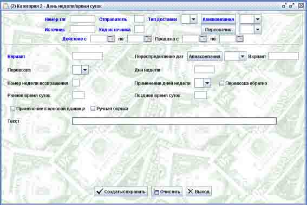307x205 pixels.
Task: Check the Ручная оценка checkbox
Action: pos(93,108)
